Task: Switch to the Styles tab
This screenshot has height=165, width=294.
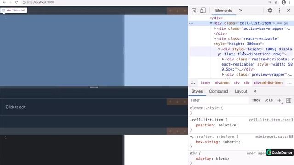Action: point(197,91)
